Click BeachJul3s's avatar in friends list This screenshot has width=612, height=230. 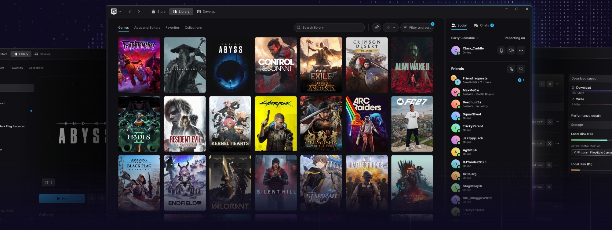point(456,104)
